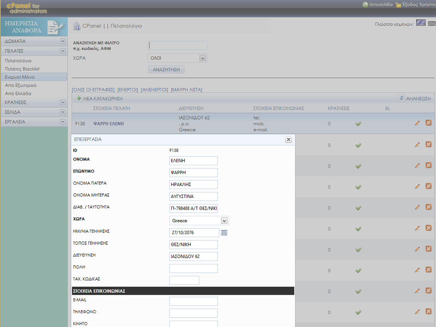Click the E-MAIL input field
436x327 pixels.
tap(193, 301)
